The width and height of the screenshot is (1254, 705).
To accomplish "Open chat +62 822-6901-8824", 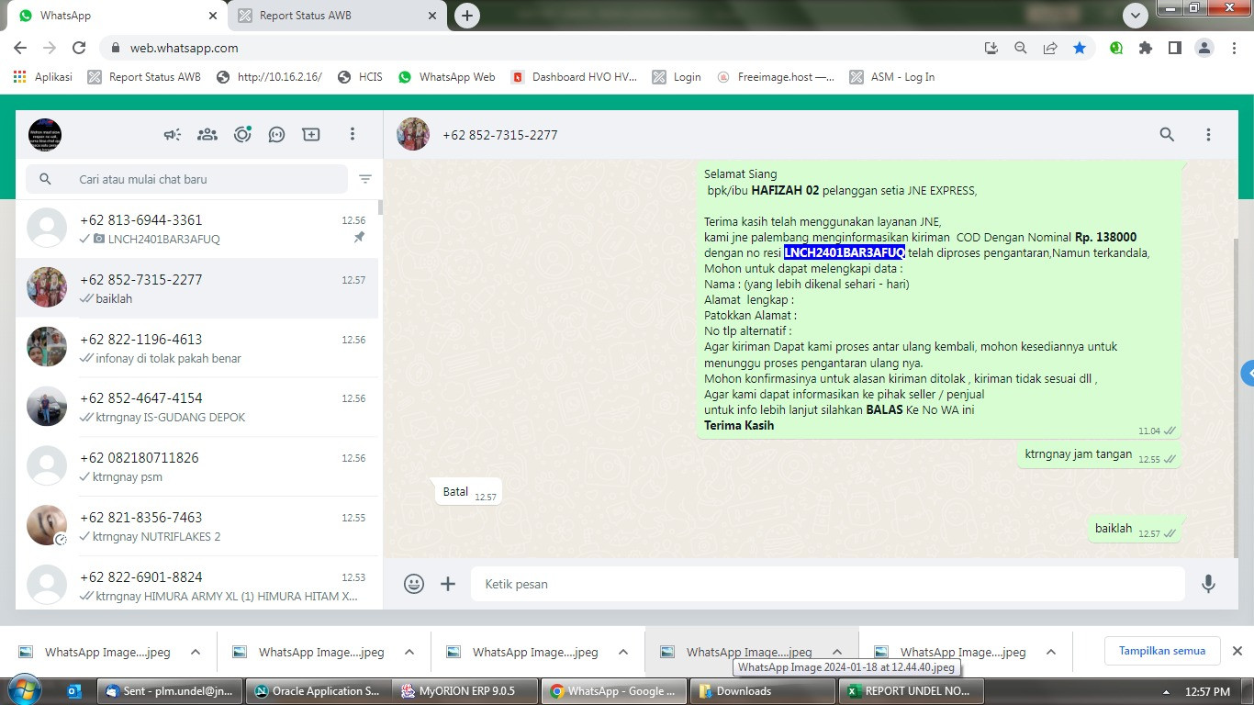I will coord(196,583).
